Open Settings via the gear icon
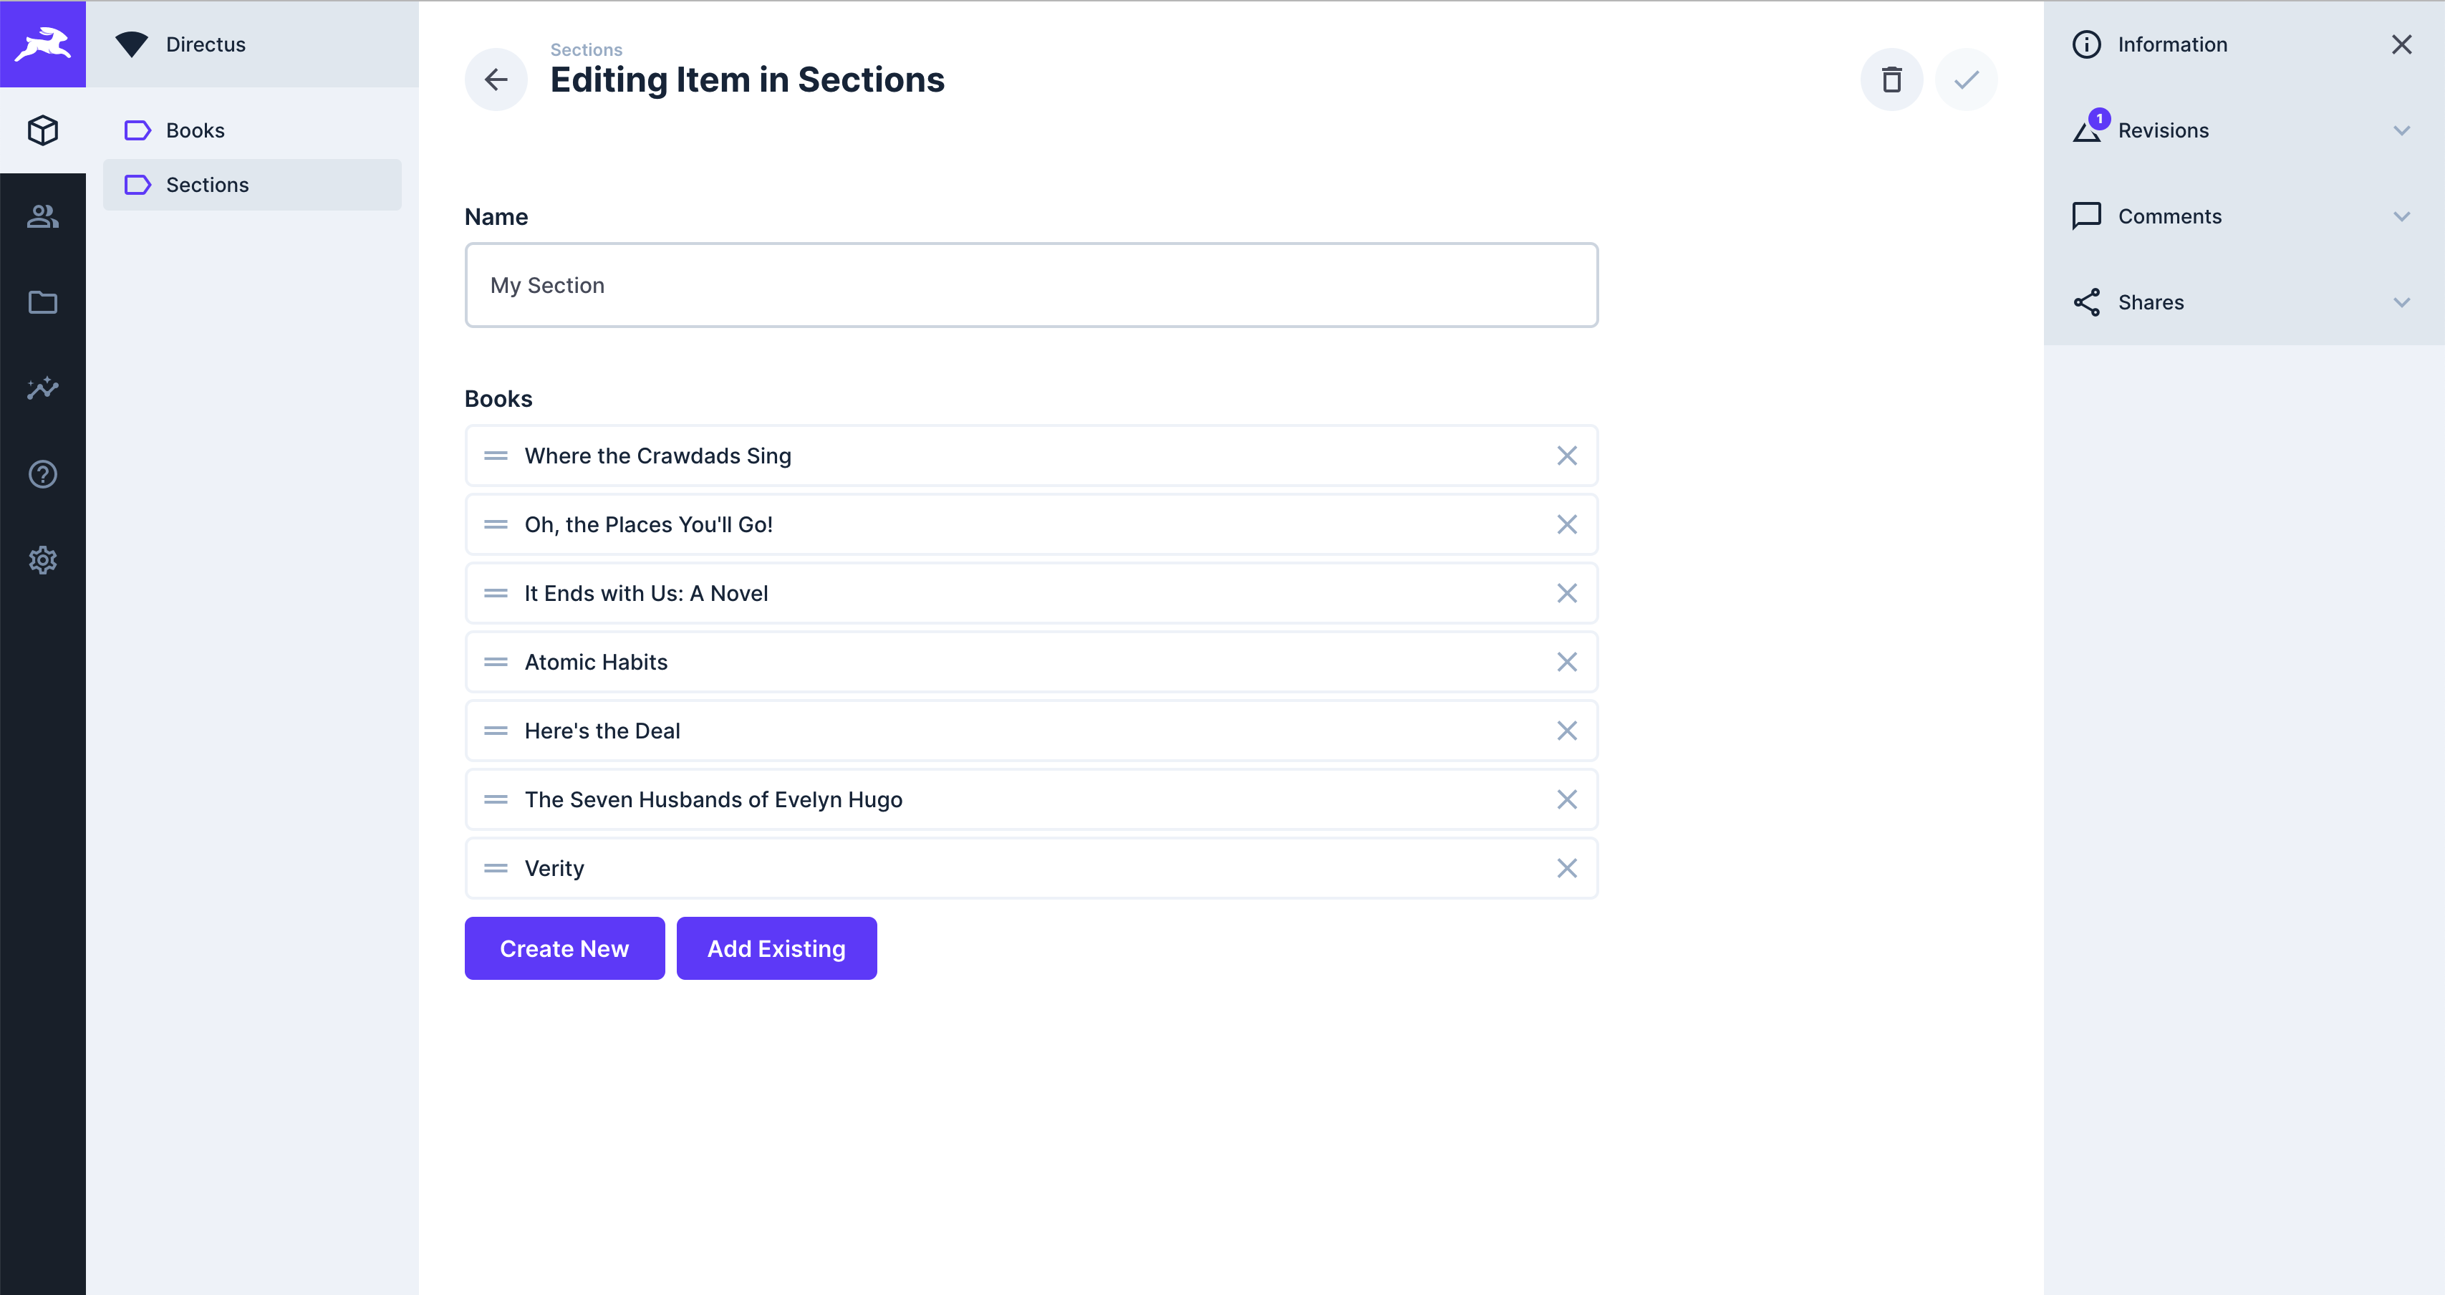 click(44, 560)
